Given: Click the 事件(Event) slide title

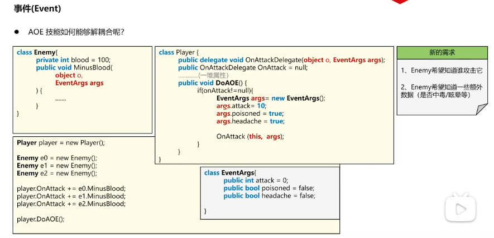Looking at the screenshot, I should click(37, 9).
